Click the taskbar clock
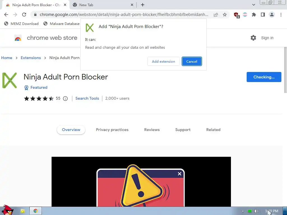The height and width of the screenshot is (215, 287). [x=272, y=211]
